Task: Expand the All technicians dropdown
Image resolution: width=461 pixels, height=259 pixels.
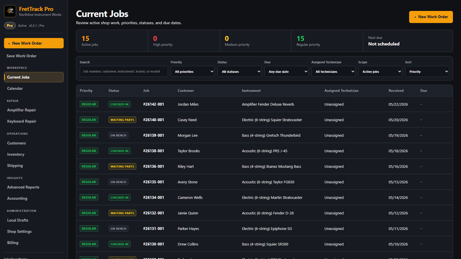Action: 333,71
